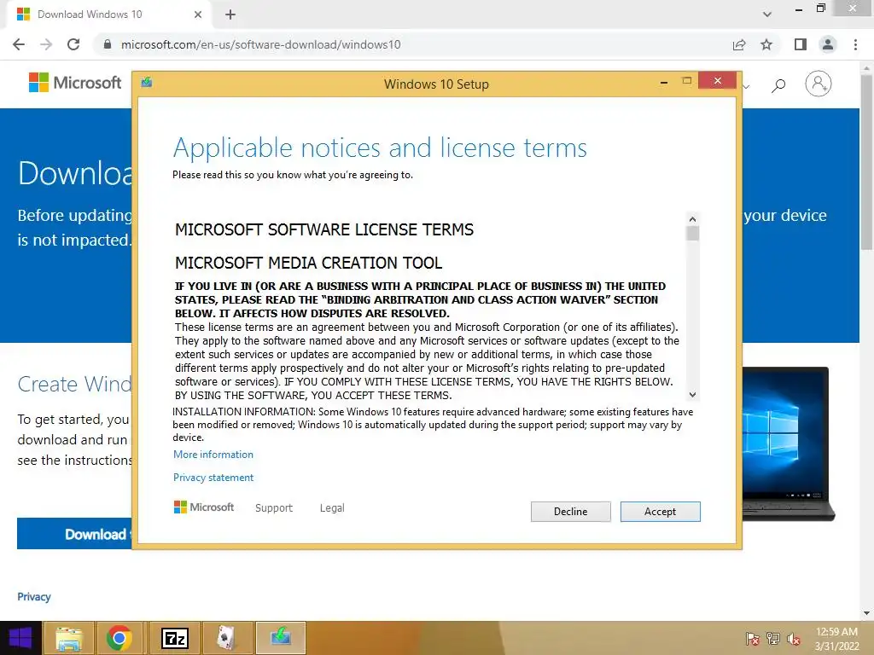The image size is (874, 655).
Task: Click the webpage search magnifier icon
Action: [x=778, y=84]
